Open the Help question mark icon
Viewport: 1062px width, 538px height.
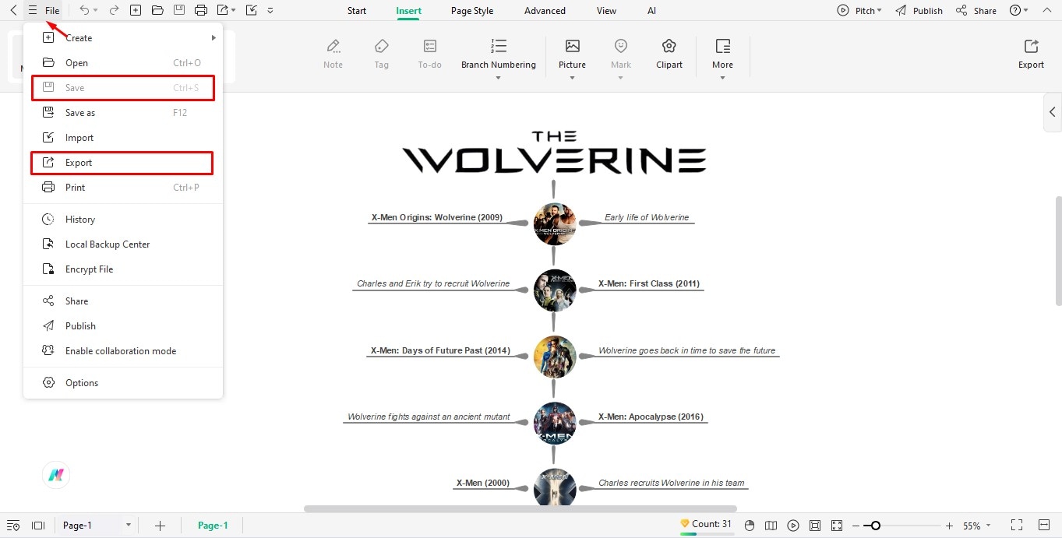1014,11
